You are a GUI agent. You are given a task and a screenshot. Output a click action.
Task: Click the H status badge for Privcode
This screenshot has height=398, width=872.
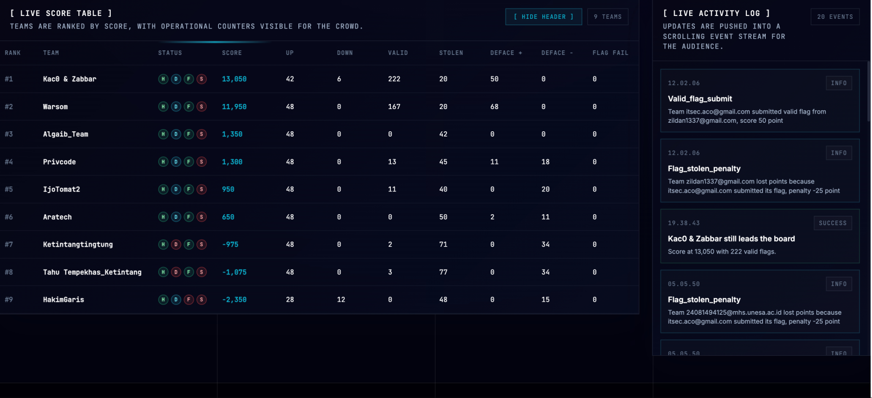[x=163, y=162]
